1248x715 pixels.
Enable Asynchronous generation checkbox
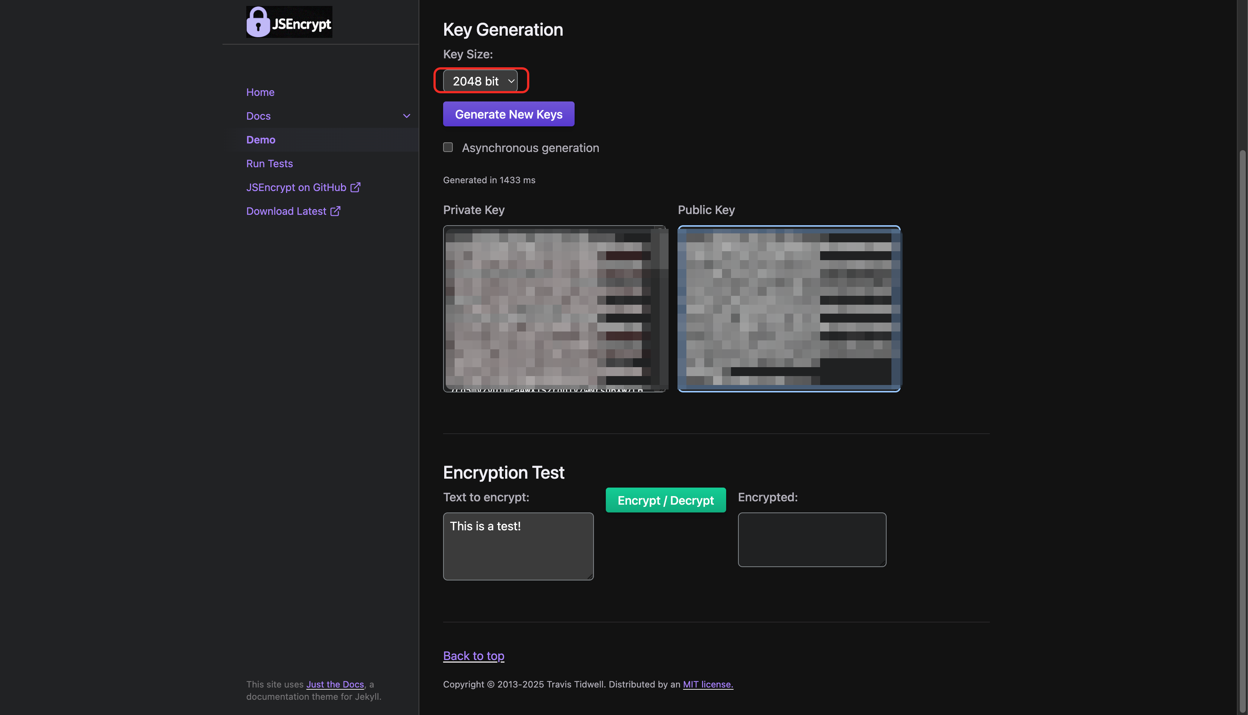(448, 147)
